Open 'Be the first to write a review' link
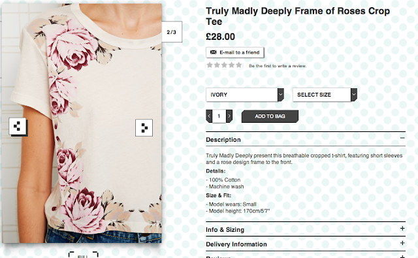The width and height of the screenshot is (418, 258). pos(278,66)
